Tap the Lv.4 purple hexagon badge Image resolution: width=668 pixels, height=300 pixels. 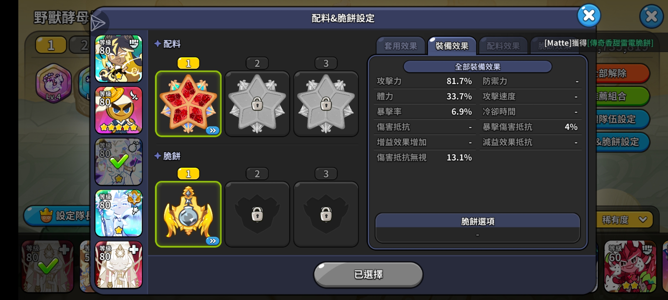point(54,83)
